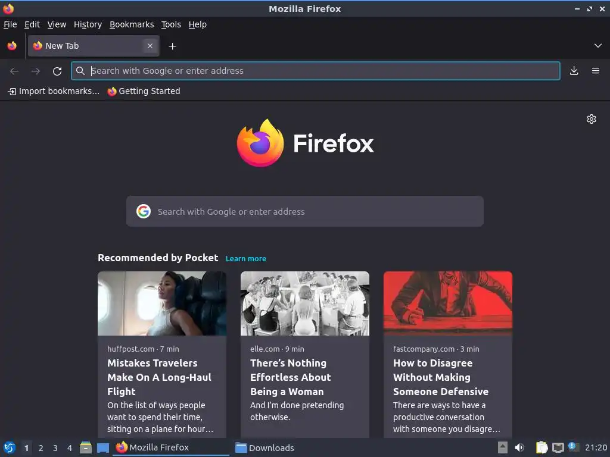
Task: Click Import bookmarks bookmark bar item
Action: (54, 91)
